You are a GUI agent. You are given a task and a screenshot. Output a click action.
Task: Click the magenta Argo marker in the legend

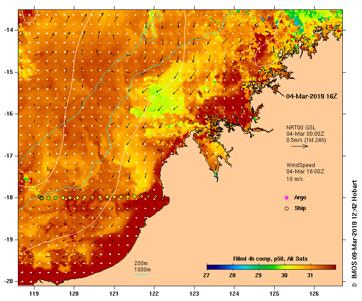tap(286, 198)
